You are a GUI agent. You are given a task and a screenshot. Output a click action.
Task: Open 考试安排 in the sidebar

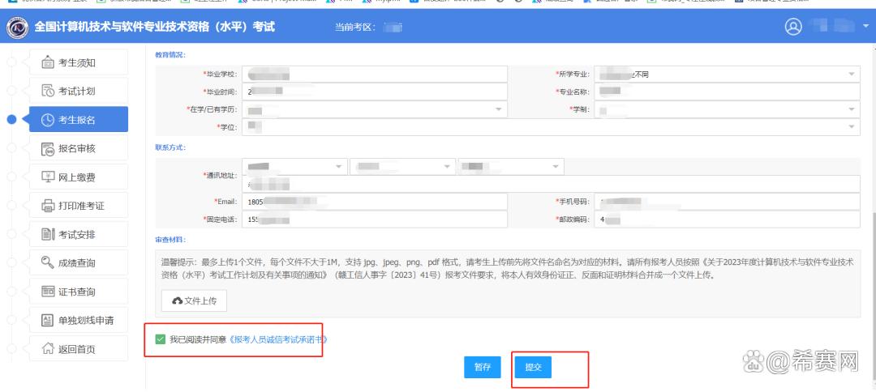point(78,234)
